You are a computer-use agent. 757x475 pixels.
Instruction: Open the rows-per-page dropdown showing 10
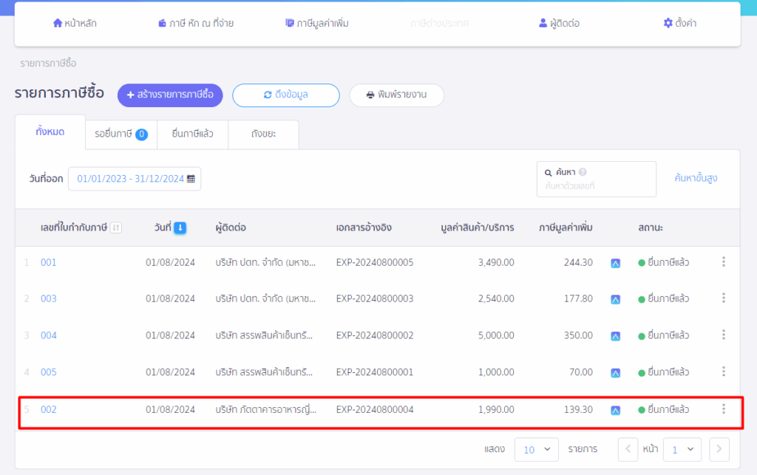(x=537, y=449)
